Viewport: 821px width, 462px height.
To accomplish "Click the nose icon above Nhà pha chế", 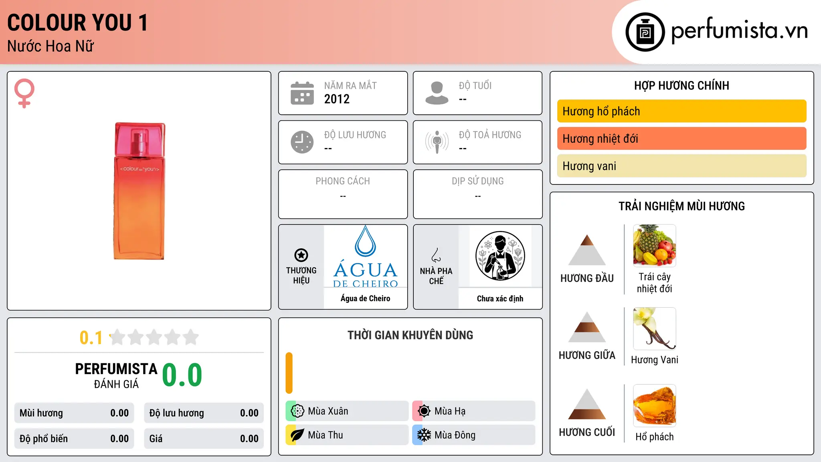I will click(436, 255).
